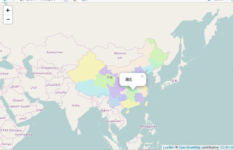Click the 日本 country label

tap(174, 81)
